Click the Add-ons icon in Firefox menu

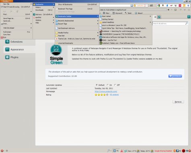coord(34,14)
